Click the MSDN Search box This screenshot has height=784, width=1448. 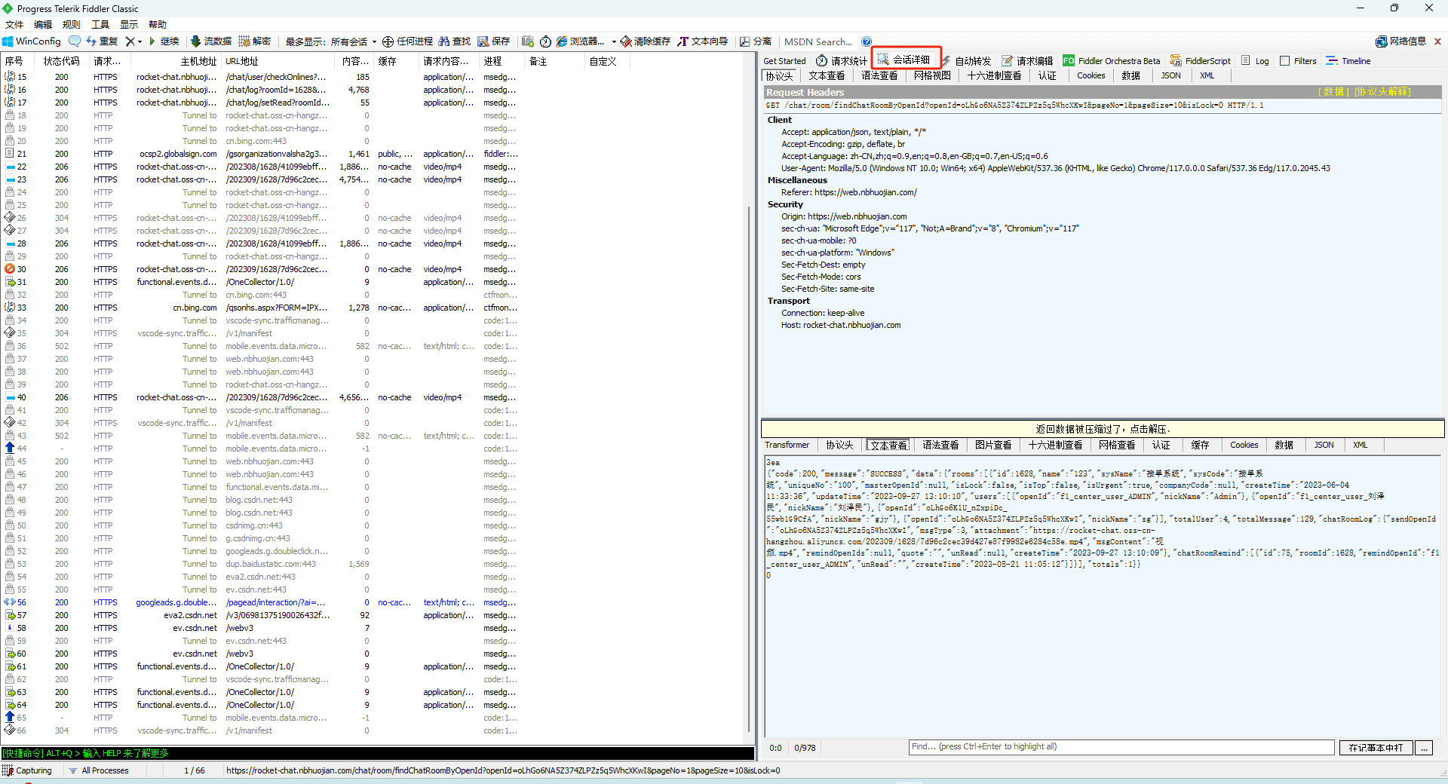pyautogui.click(x=818, y=41)
